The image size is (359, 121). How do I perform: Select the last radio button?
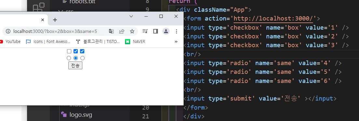83,58
